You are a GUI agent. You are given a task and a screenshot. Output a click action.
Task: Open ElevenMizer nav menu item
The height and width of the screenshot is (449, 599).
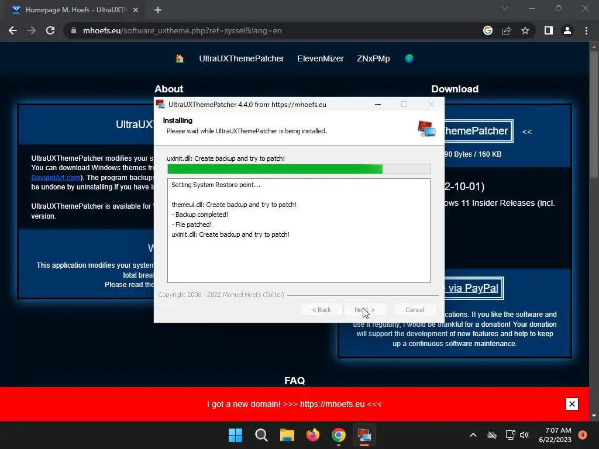pos(321,58)
